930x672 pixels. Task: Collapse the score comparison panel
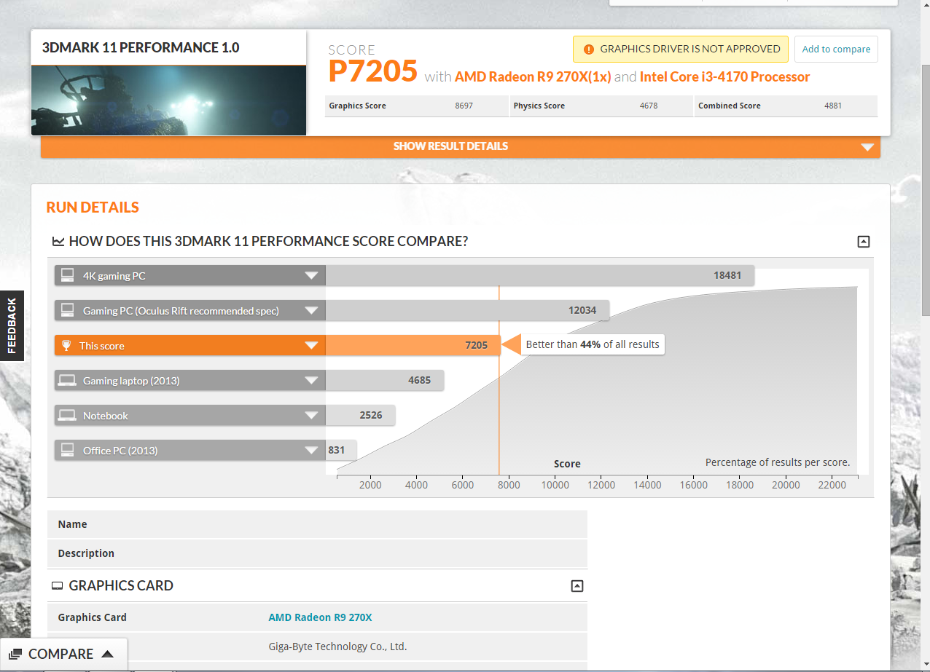click(x=863, y=241)
